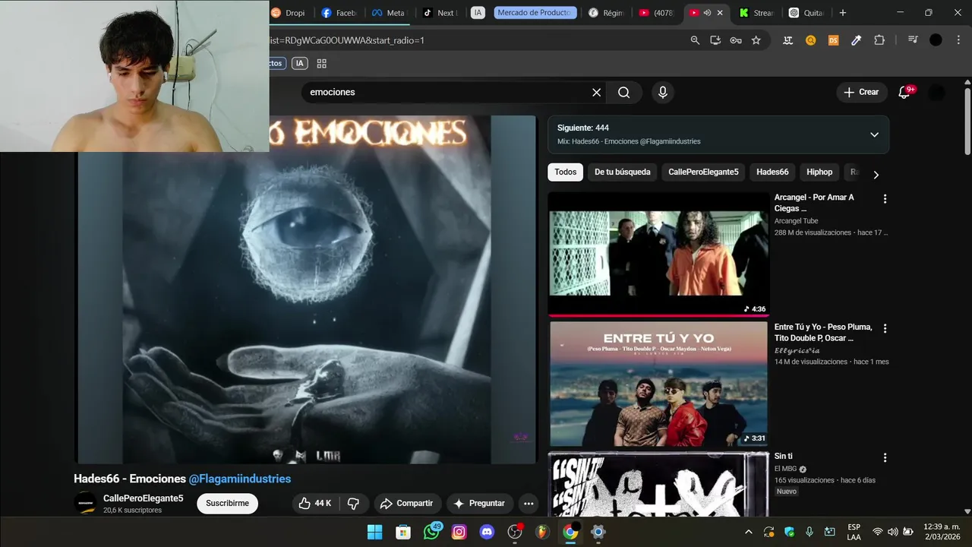Open Chrome three-dot menu
972x547 pixels.
click(x=958, y=40)
